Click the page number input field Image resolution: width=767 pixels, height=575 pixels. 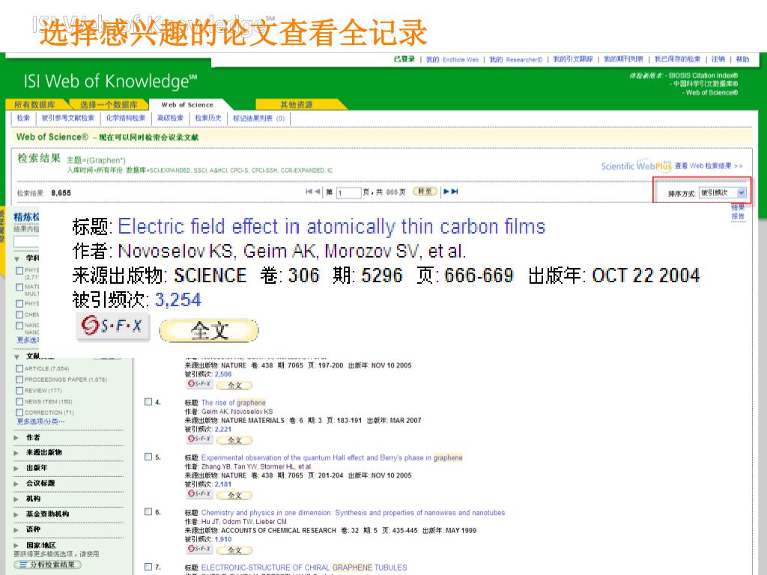[348, 192]
